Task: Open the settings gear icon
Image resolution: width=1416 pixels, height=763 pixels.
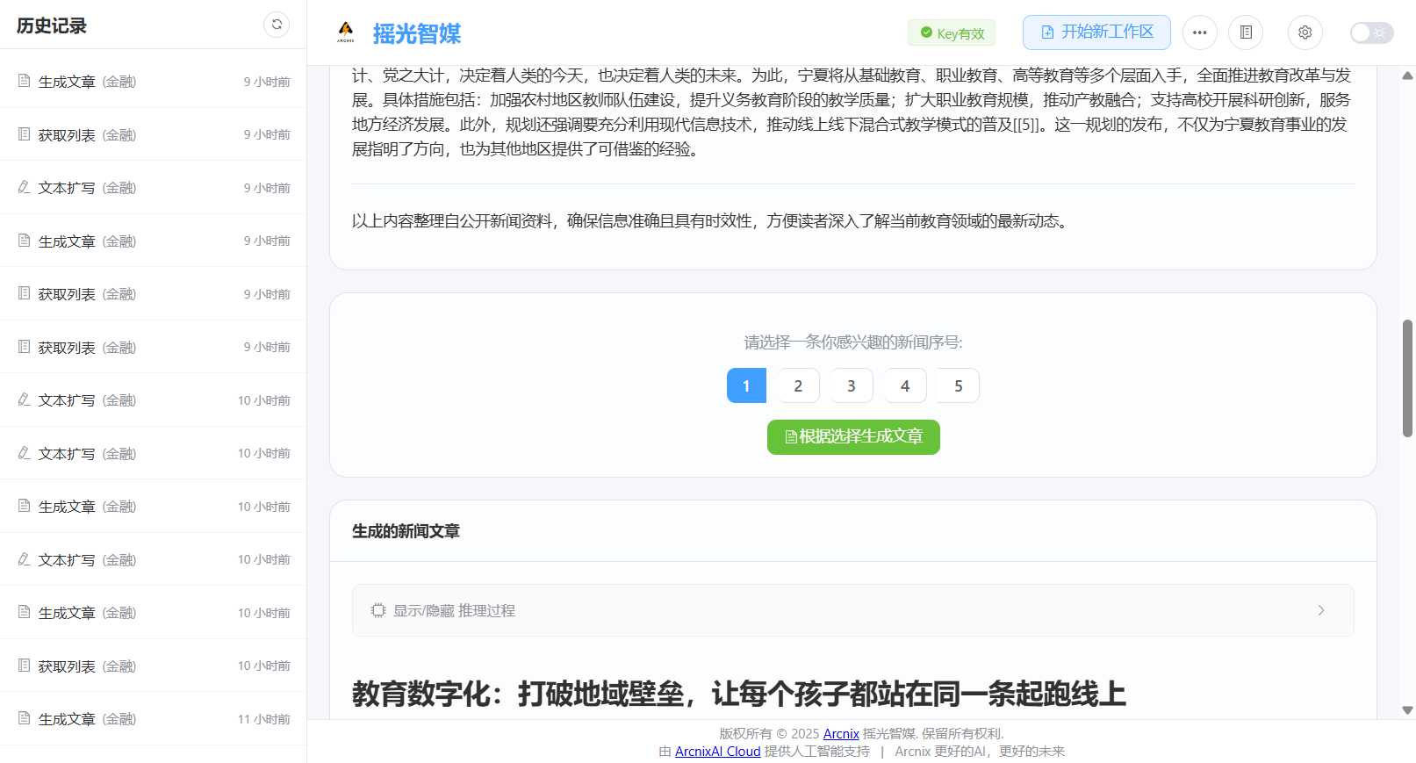Action: pos(1305,32)
